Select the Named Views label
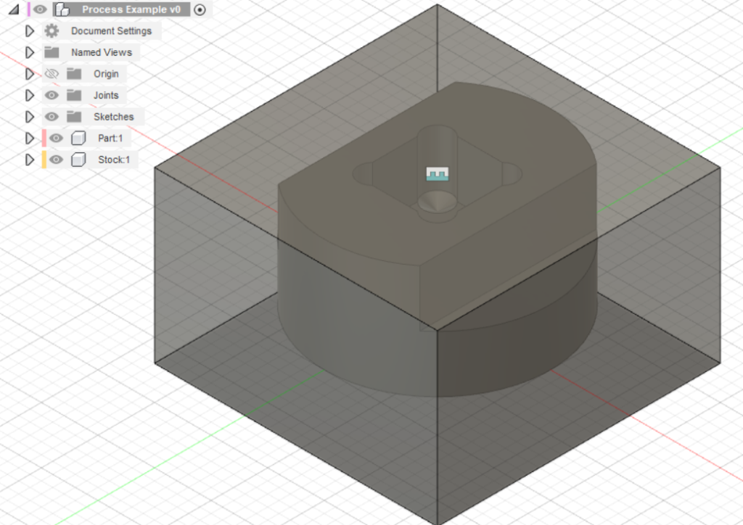The height and width of the screenshot is (525, 743). click(102, 52)
